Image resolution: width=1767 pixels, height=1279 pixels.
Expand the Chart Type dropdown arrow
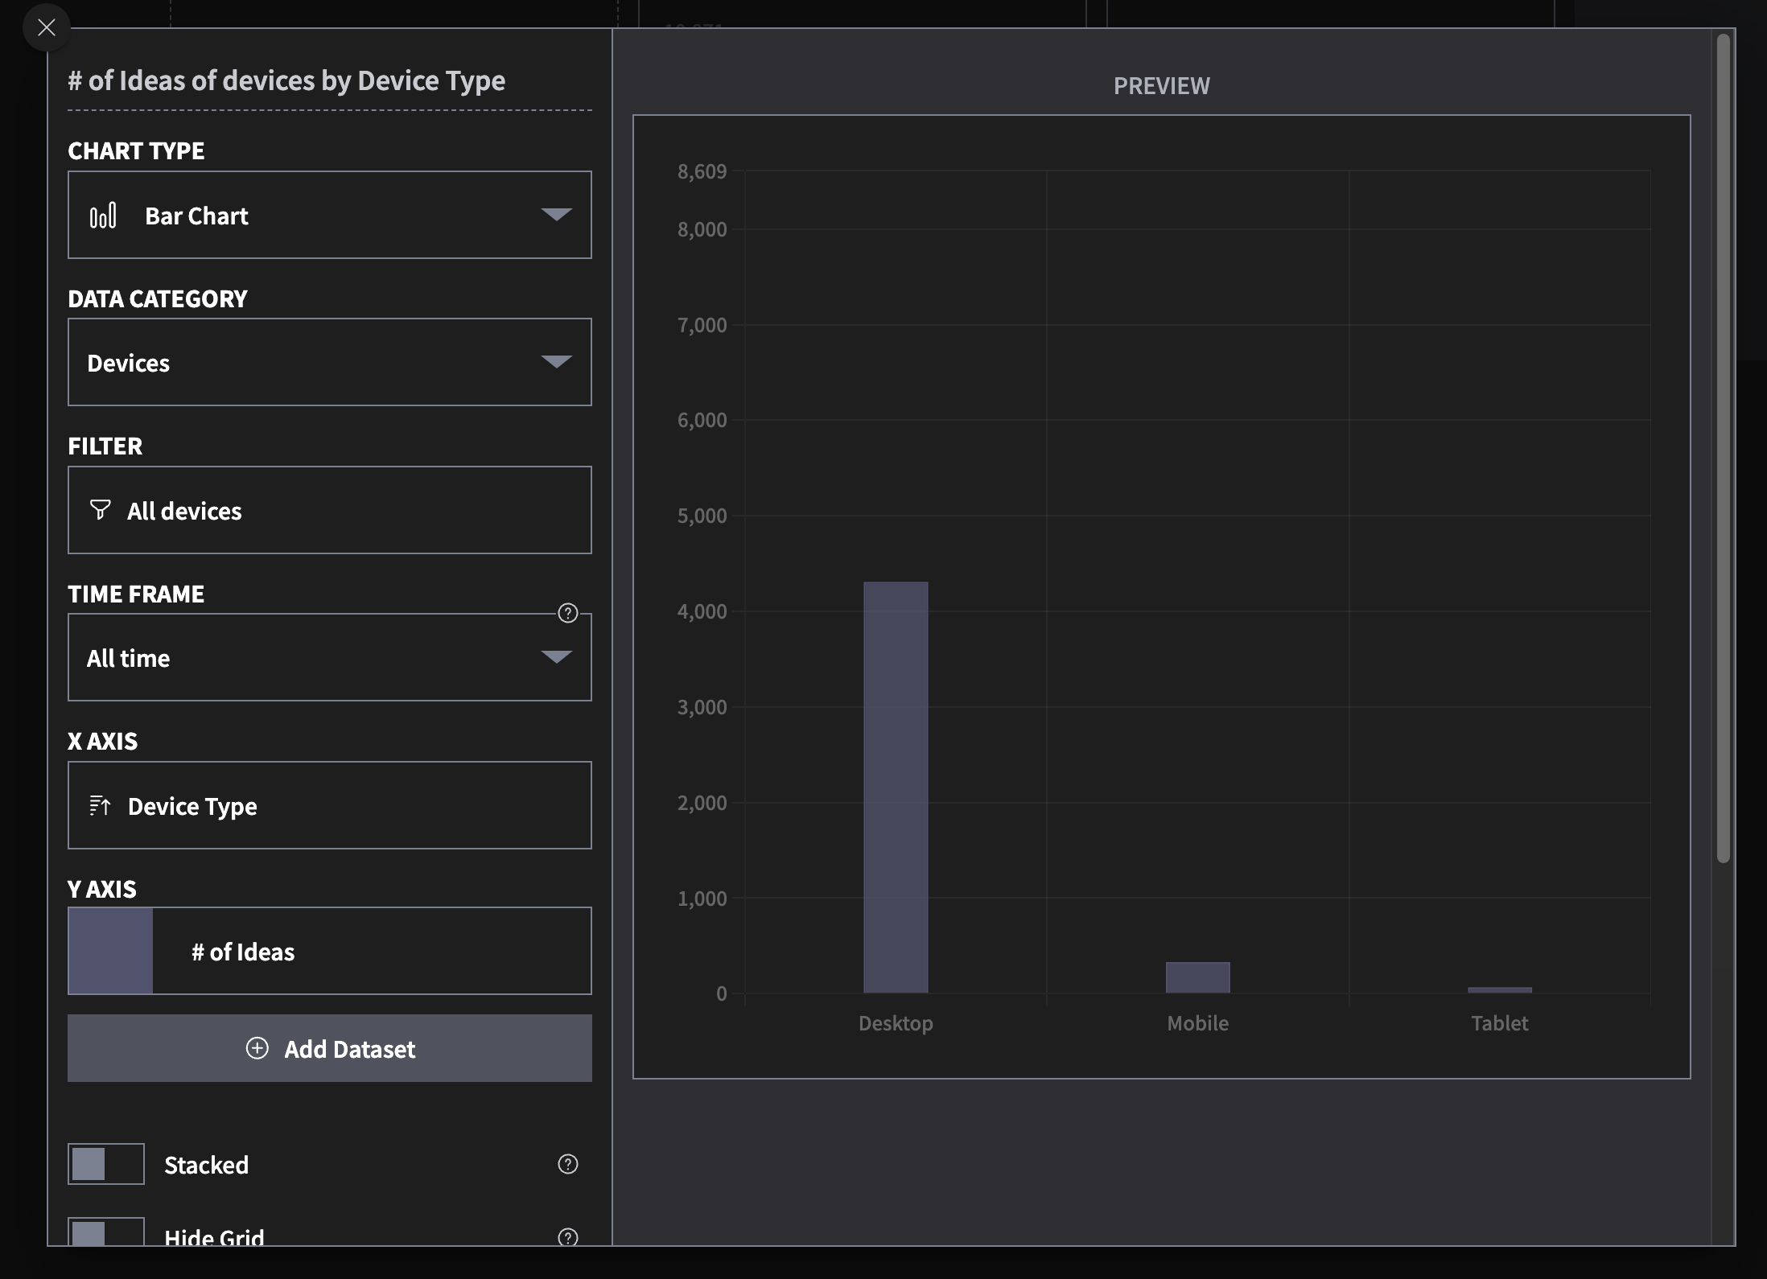point(556,215)
